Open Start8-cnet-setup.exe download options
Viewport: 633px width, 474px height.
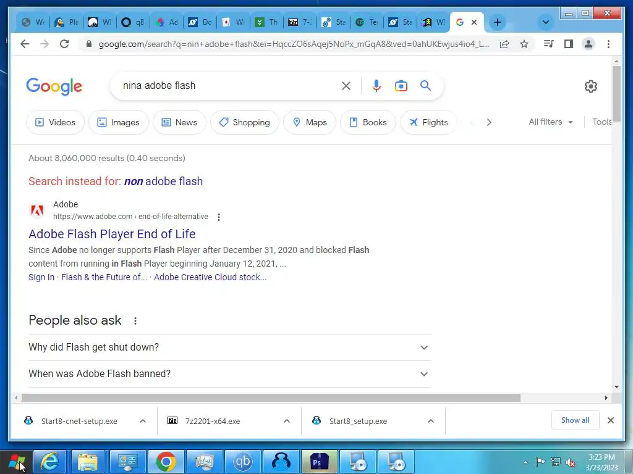[x=143, y=421]
